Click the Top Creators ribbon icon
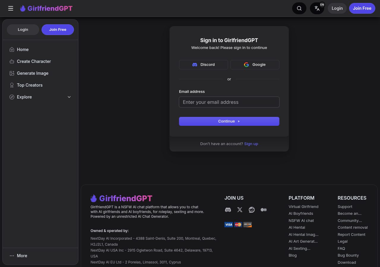The image size is (380, 267). (x=12, y=85)
